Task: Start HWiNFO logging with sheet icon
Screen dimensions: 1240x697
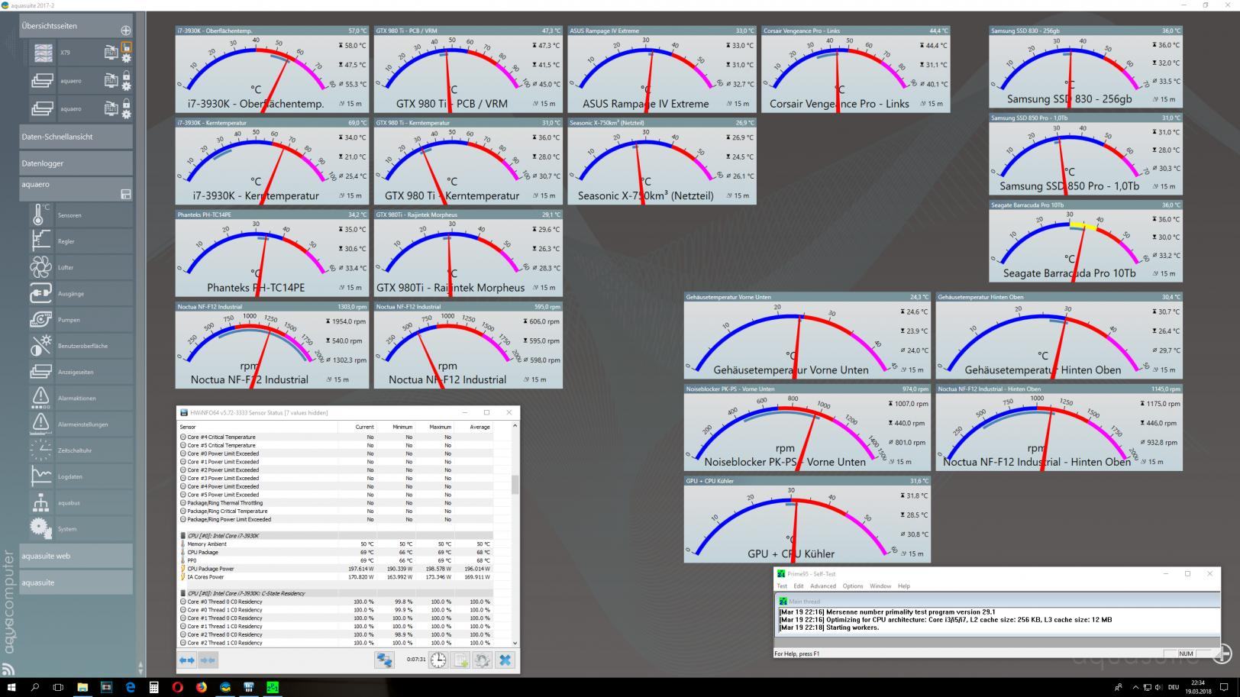Action: click(x=461, y=660)
